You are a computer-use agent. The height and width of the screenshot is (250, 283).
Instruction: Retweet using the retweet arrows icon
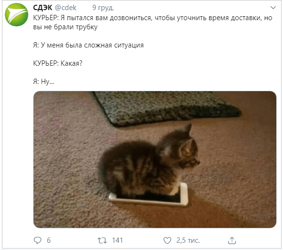(102, 240)
